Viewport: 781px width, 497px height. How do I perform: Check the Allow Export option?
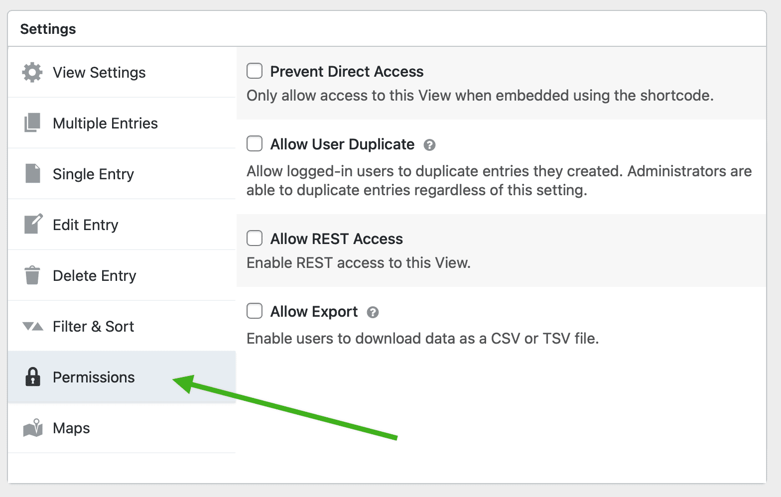[x=255, y=311]
